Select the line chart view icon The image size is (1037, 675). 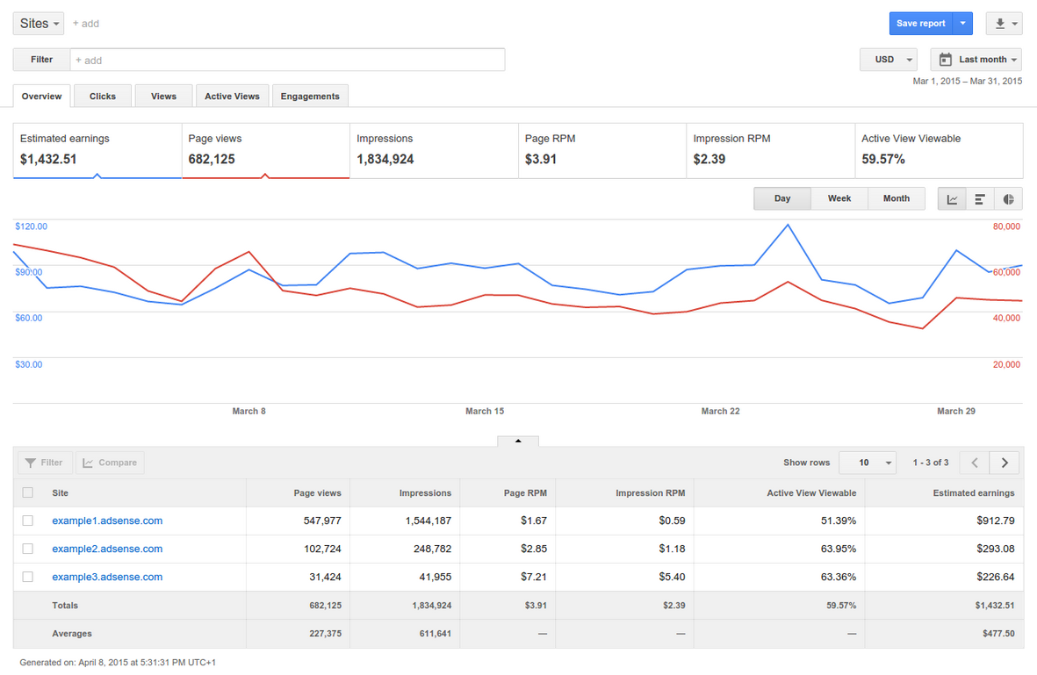pos(952,199)
